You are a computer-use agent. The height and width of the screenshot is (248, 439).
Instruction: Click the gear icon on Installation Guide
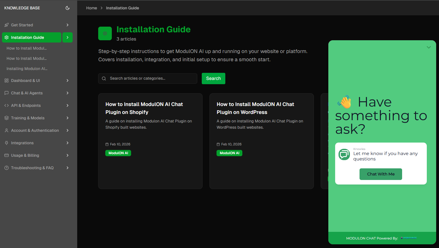[x=6, y=37]
